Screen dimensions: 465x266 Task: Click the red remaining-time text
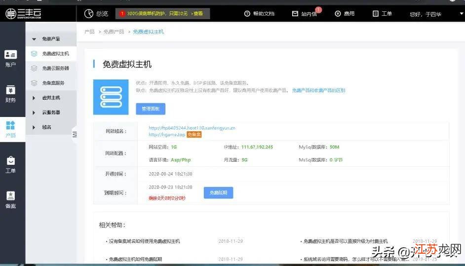click(167, 198)
